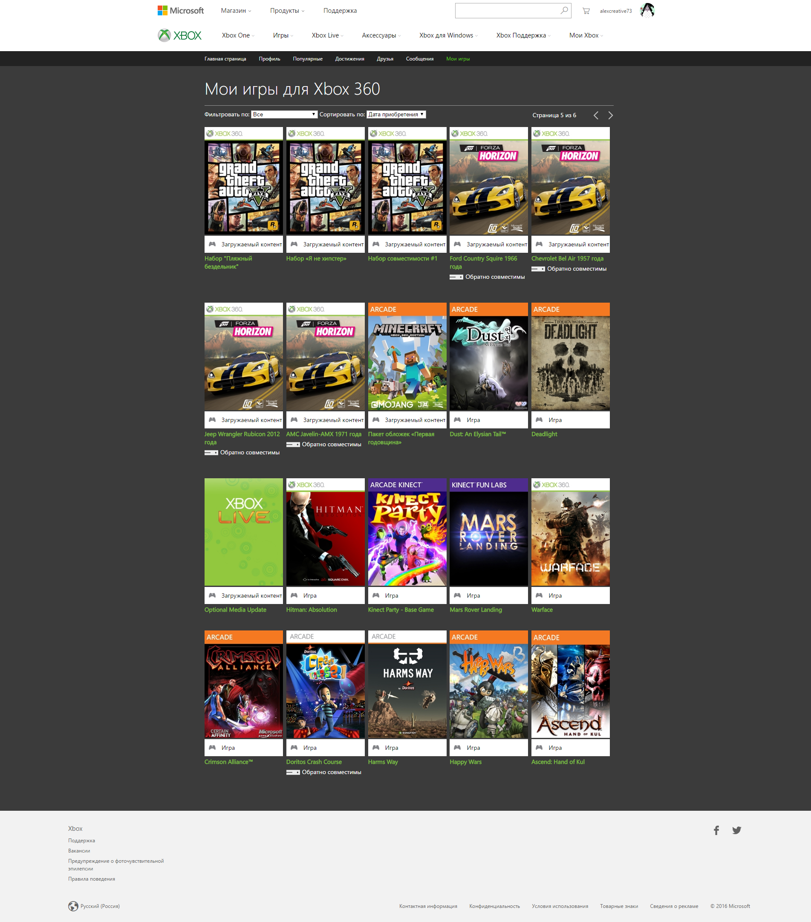
Task: Expand the Аксессуары menu
Action: pyautogui.click(x=381, y=35)
